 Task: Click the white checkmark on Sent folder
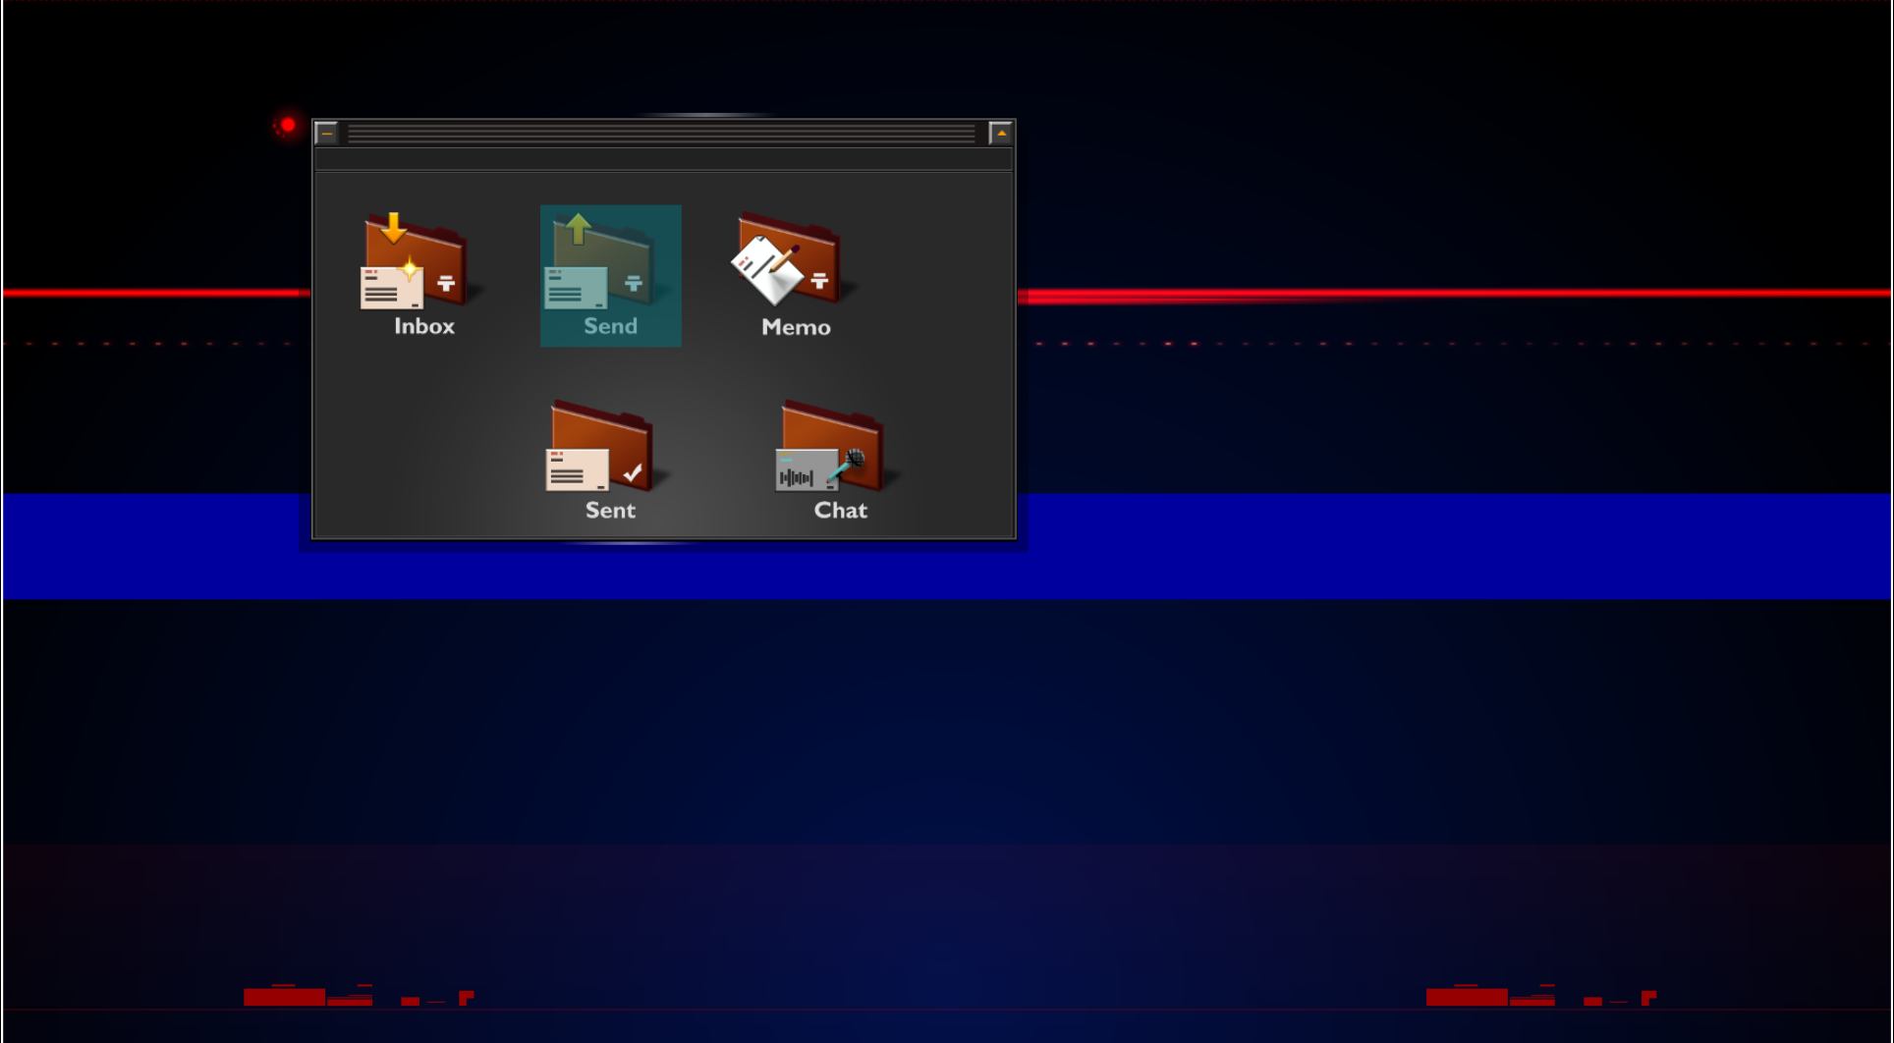point(634,472)
